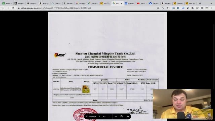215x121 pixels.
Task: Zoom in with the plus button
Action: (x=128, y=117)
